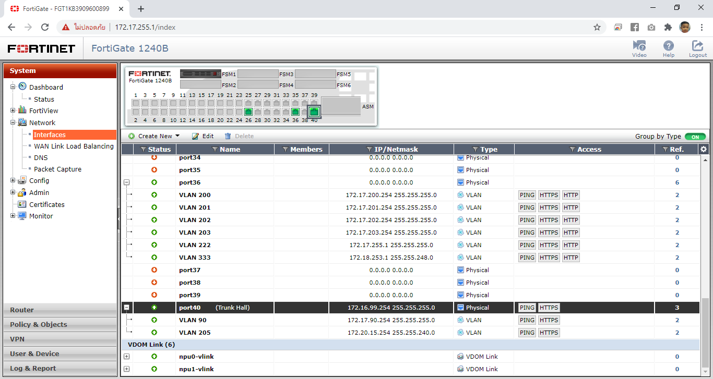The height and width of the screenshot is (379, 713).
Task: Expand Admin tree node
Action: [13, 192]
